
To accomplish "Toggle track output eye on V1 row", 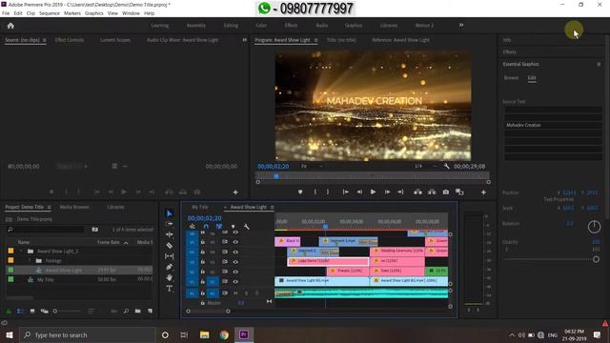I will point(235,282).
